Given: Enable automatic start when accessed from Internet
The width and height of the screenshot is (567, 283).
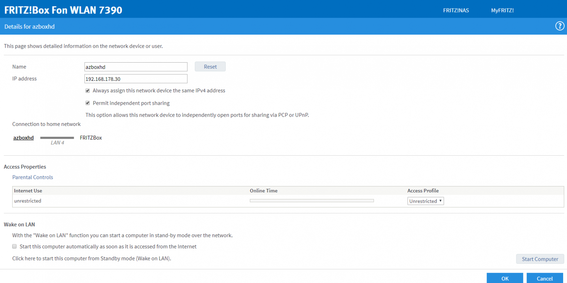Looking at the screenshot, I should coord(15,246).
